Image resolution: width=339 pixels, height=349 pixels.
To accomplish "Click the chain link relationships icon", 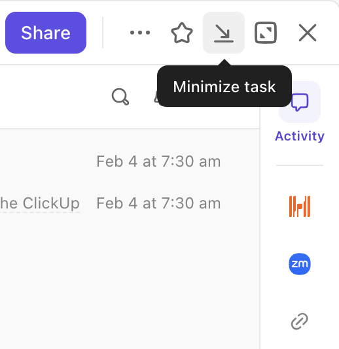I will tap(300, 321).
